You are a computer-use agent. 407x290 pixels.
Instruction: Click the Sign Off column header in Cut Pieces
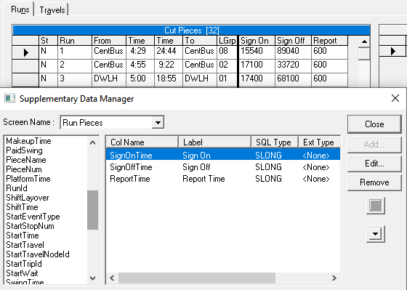[293, 41]
